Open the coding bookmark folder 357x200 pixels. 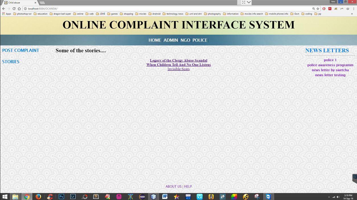click(307, 14)
